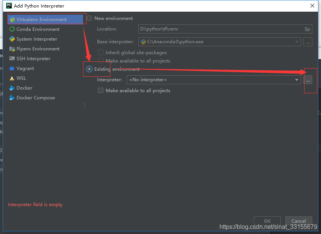
Task: Click the browse button beside Interpreter field
Action: (x=308, y=80)
